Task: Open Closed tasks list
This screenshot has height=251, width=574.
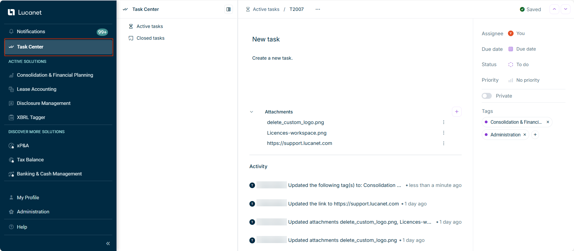Action: [150, 38]
